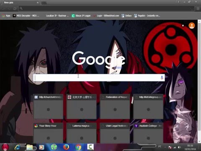
Task: Close the Nova guia tab
Action: point(38,3)
